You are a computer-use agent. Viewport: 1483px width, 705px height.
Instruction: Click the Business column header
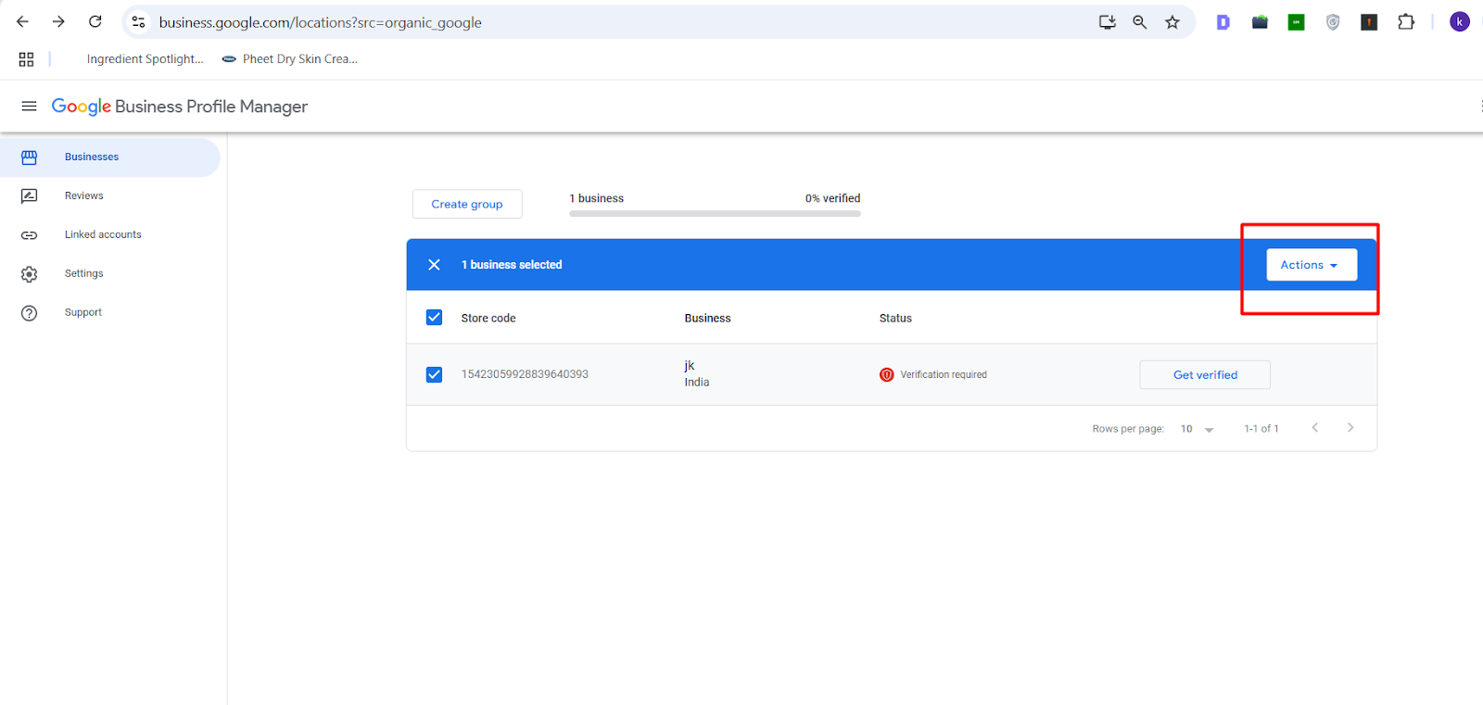(x=707, y=318)
